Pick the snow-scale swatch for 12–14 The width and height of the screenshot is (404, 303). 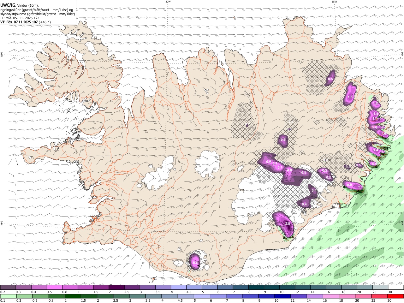click(x=303, y=287)
